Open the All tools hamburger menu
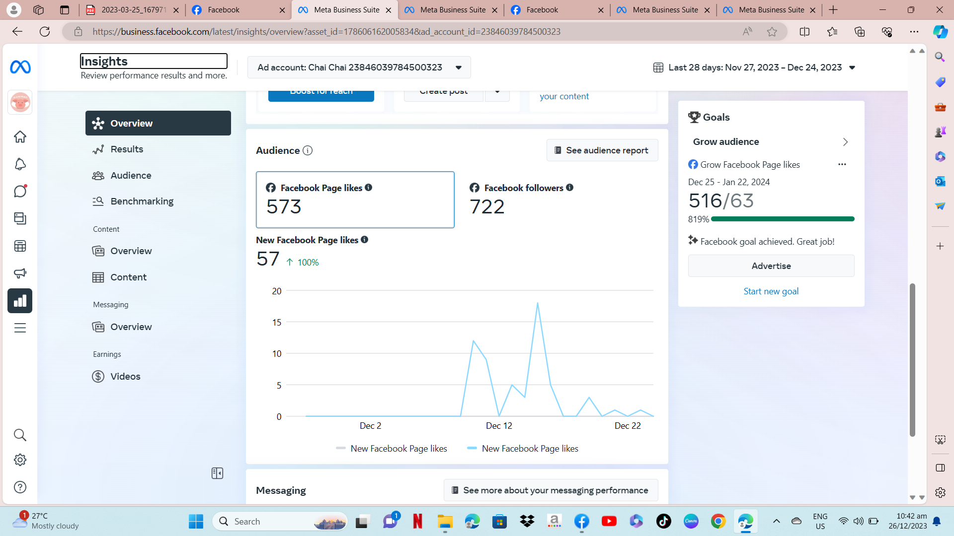Image resolution: width=954 pixels, height=536 pixels. pyautogui.click(x=20, y=328)
